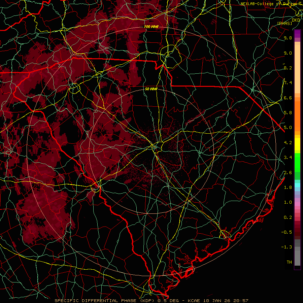Viewport: 303px width, 303px height.
Task: Click the "DKD" product code label
Action: click(296, 20)
